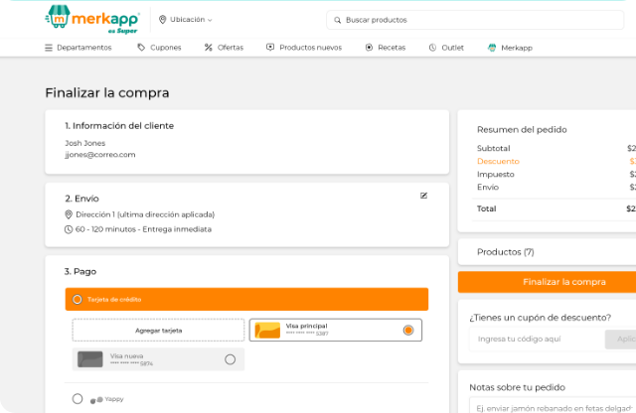
Task: Click the Total row label
Action: click(x=486, y=208)
